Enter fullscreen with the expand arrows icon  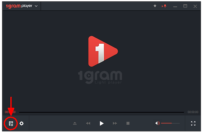coord(193,123)
